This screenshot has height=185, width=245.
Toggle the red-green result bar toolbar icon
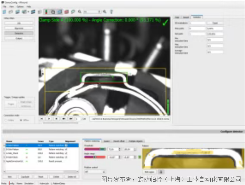pos(46,12)
